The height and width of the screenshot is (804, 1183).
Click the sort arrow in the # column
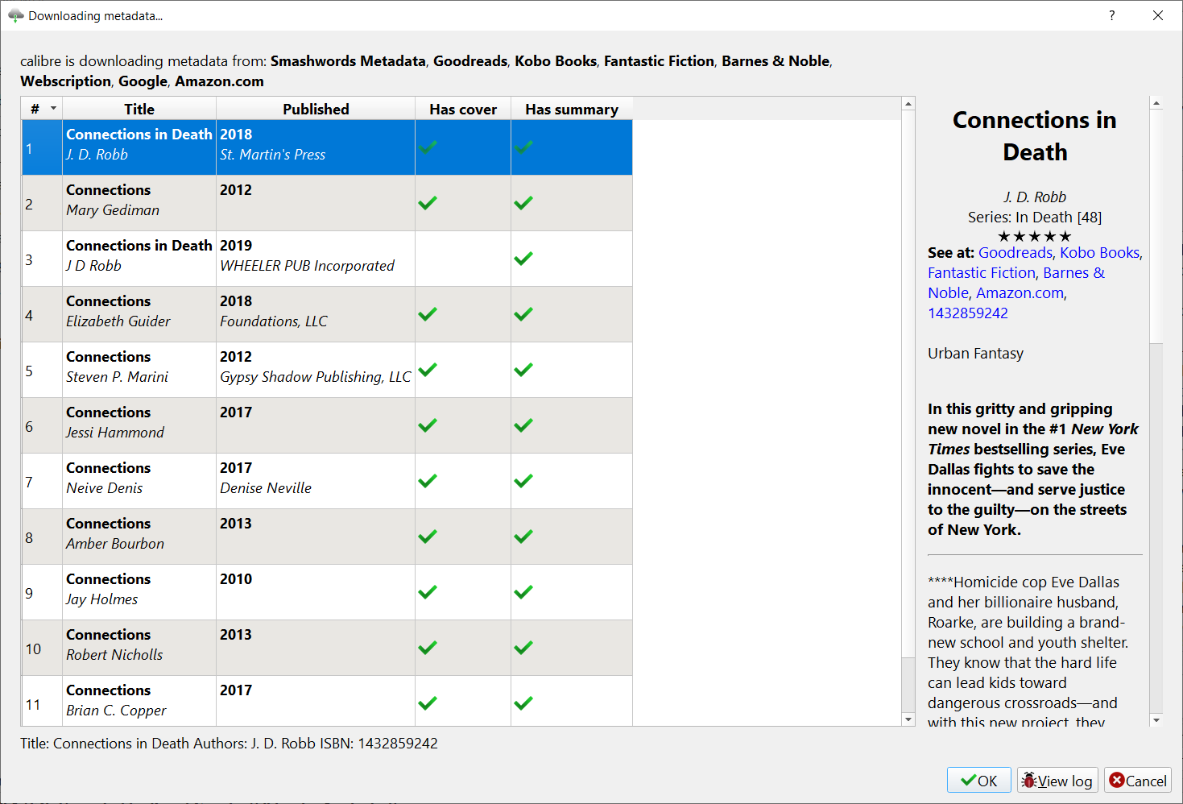(x=53, y=109)
